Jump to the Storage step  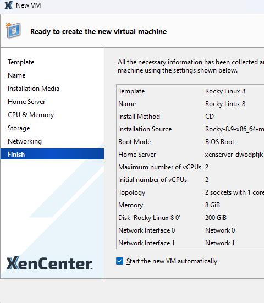pyautogui.click(x=19, y=128)
